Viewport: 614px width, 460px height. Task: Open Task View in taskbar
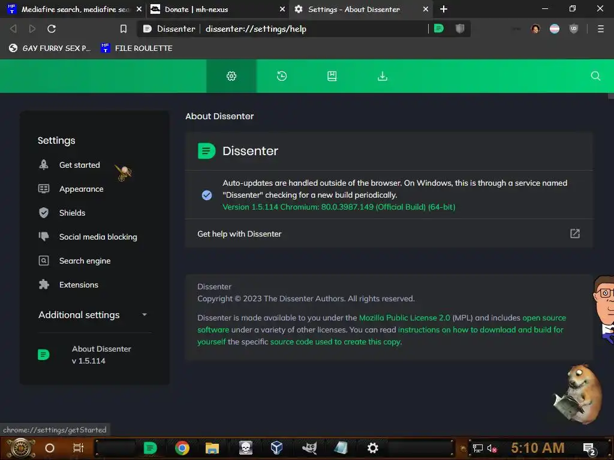tap(79, 448)
